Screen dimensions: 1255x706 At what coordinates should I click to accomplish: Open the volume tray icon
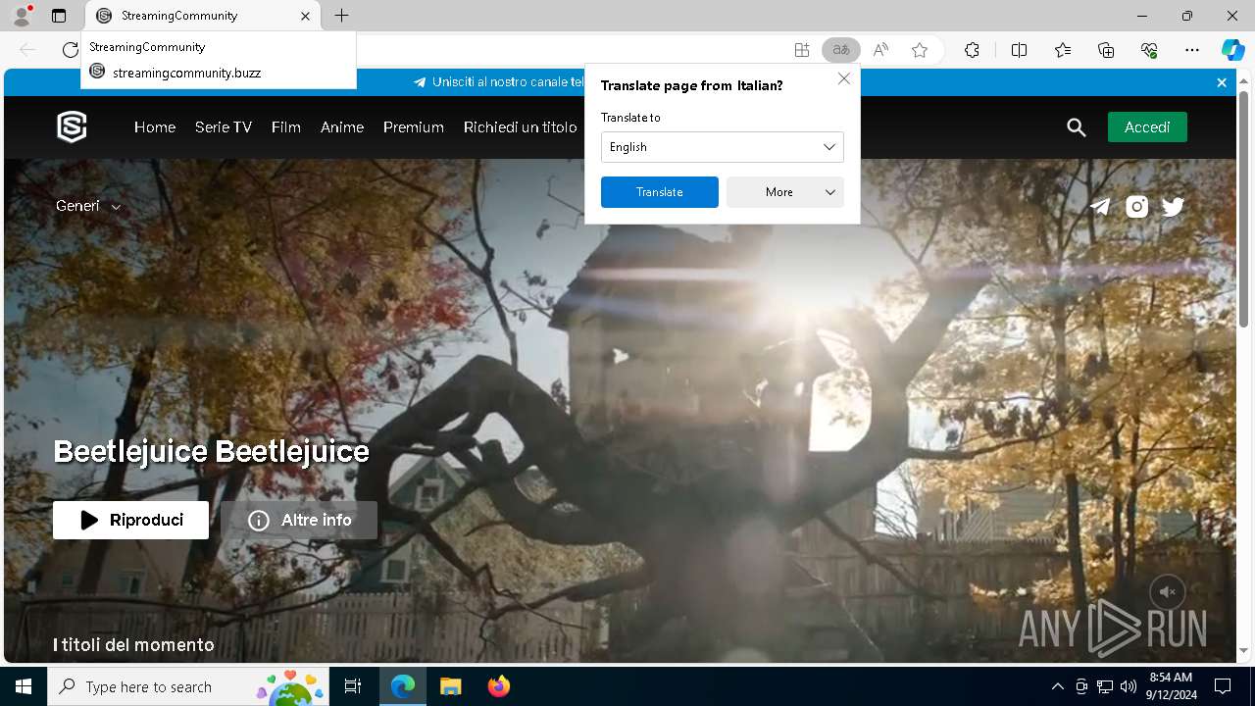coord(1129,686)
